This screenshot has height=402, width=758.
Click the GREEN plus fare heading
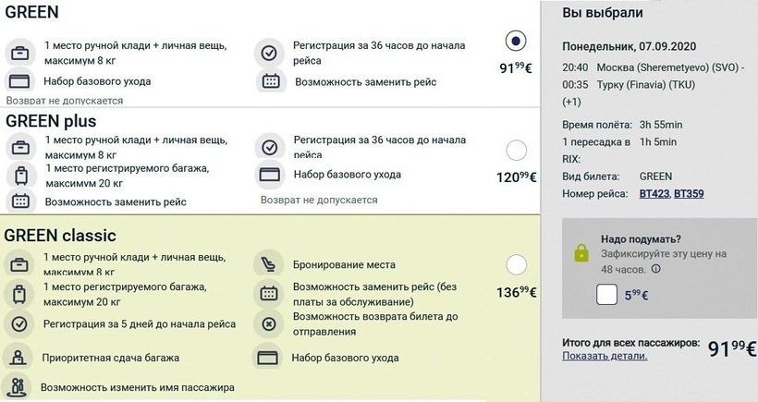51,121
